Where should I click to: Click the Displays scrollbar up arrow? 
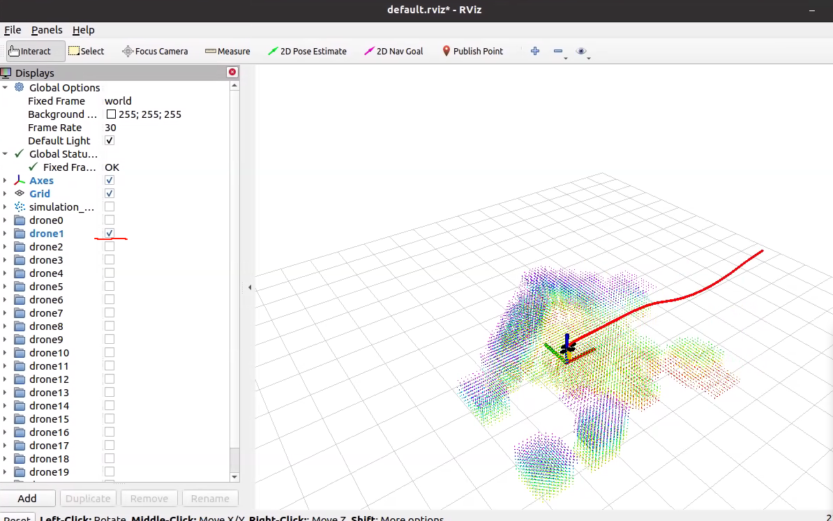pyautogui.click(x=234, y=86)
